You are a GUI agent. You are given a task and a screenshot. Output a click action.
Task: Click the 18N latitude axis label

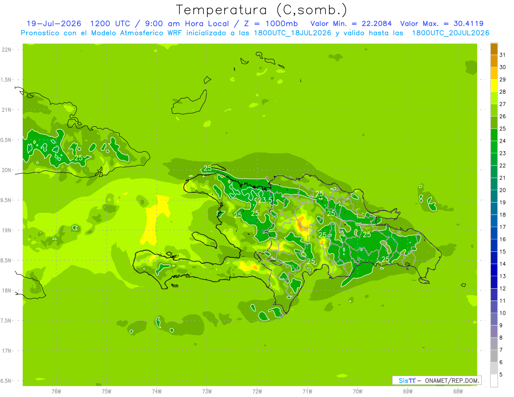pos(6,290)
